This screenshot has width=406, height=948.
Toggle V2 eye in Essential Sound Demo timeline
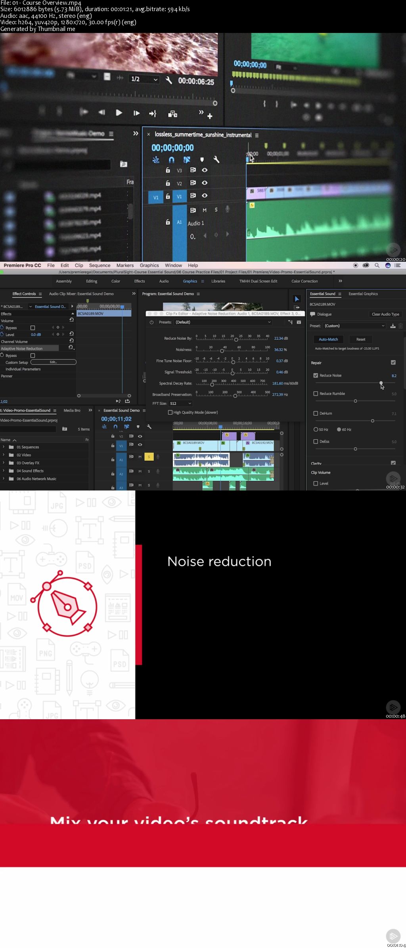tap(140, 436)
